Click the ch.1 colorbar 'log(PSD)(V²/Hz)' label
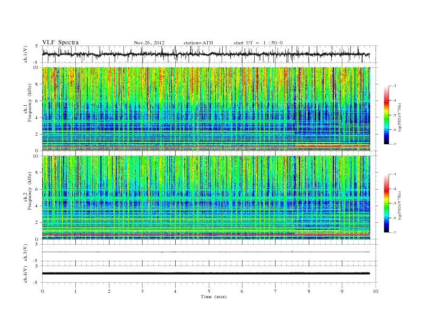The width and height of the screenshot is (423, 327). (399, 117)
